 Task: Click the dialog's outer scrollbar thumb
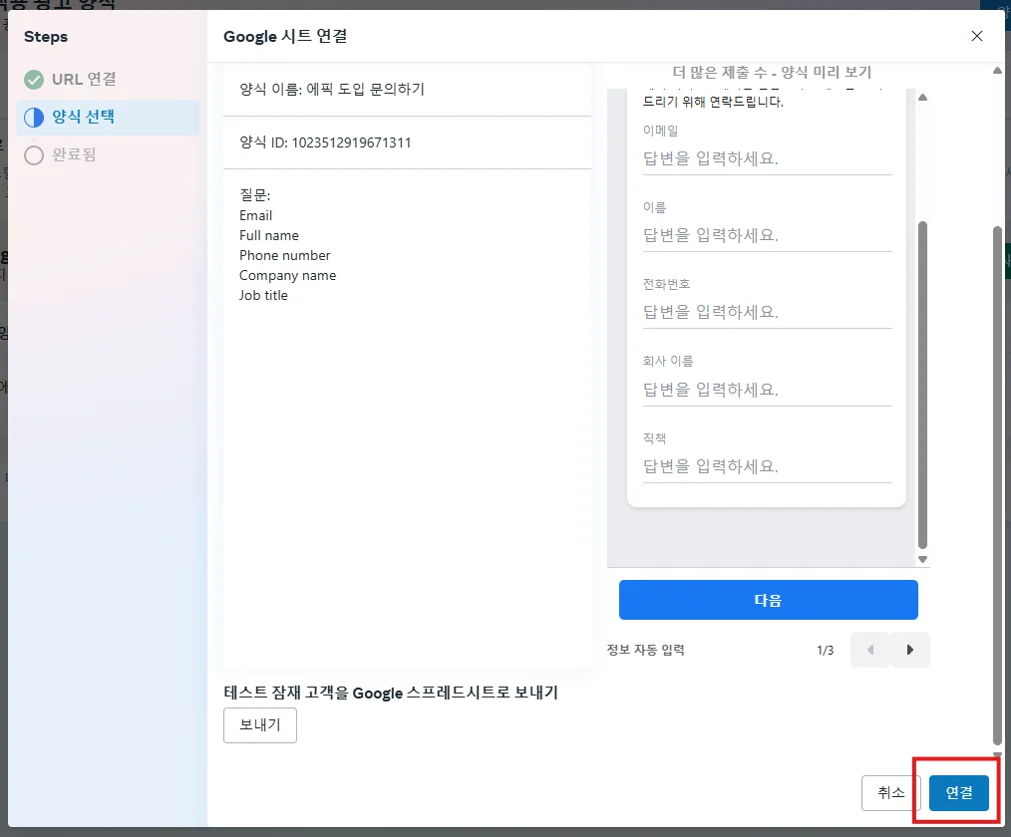point(997,486)
